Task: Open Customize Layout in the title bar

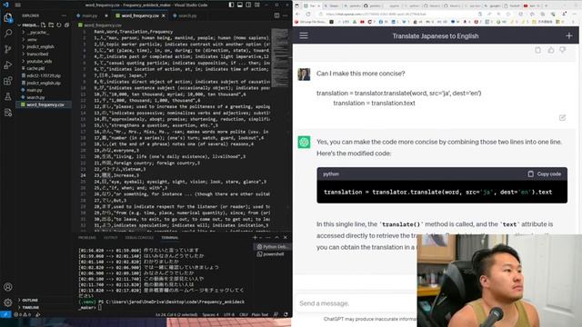Action: (x=257, y=5)
